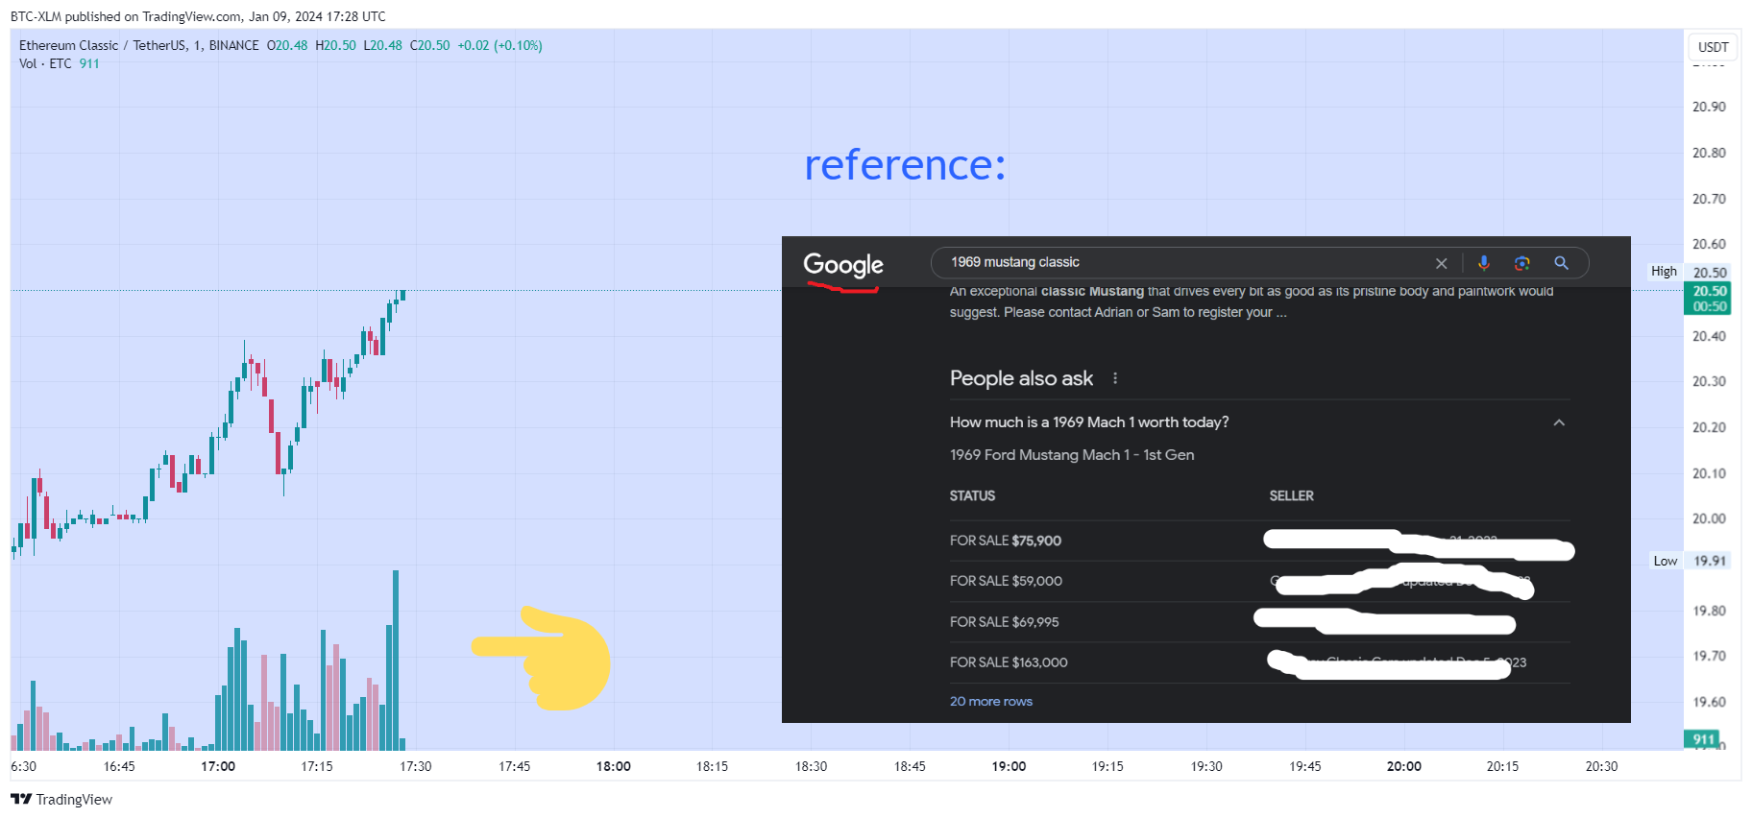Click the Low 19.91 price label
The height and width of the screenshot is (818, 1752).
tap(1690, 561)
